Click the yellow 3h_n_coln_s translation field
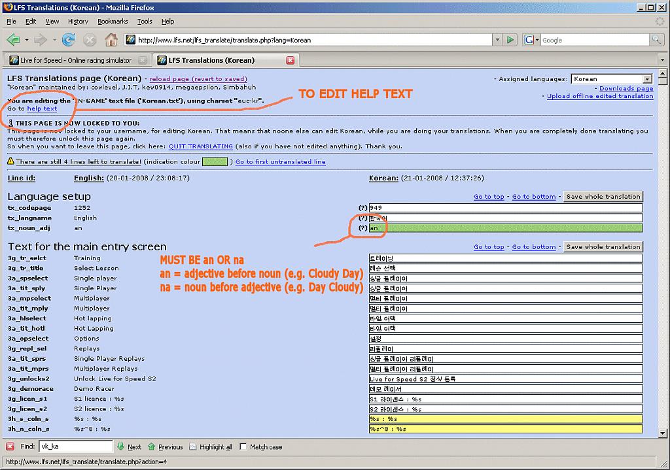The image size is (670, 470). click(x=506, y=429)
